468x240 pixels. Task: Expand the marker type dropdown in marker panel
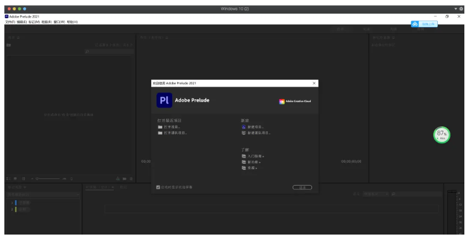(44, 194)
